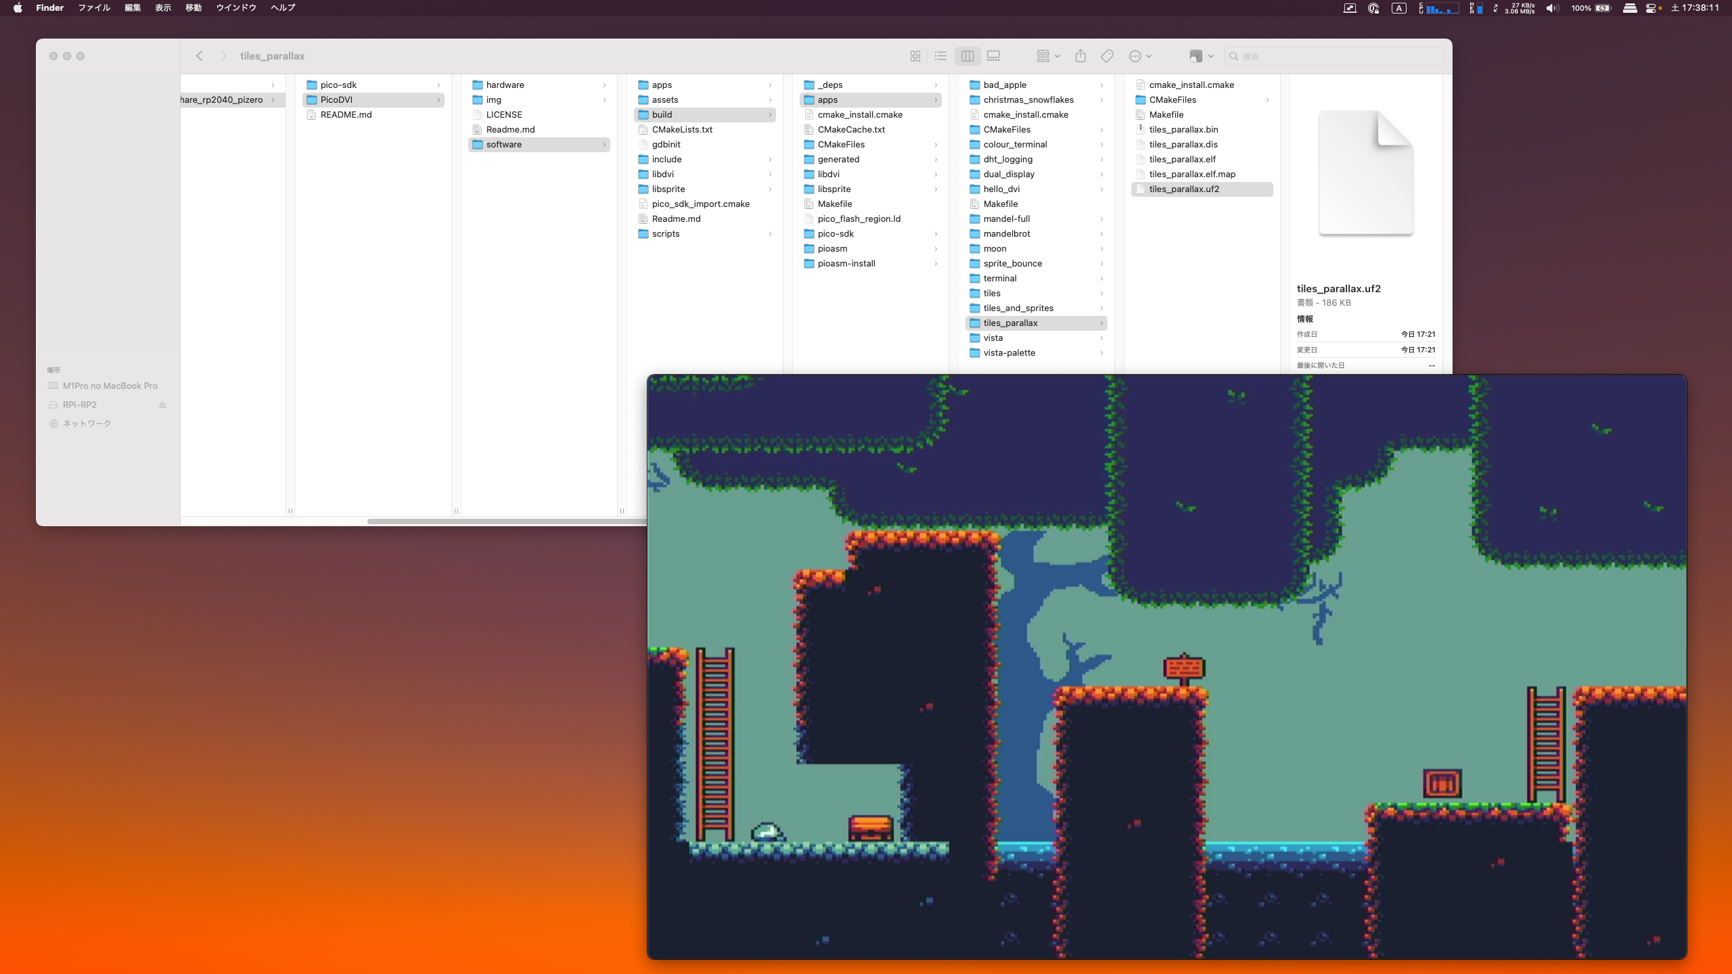Image resolution: width=1732 pixels, height=974 pixels.
Task: Switch Finder to gallery view
Action: coord(993,56)
